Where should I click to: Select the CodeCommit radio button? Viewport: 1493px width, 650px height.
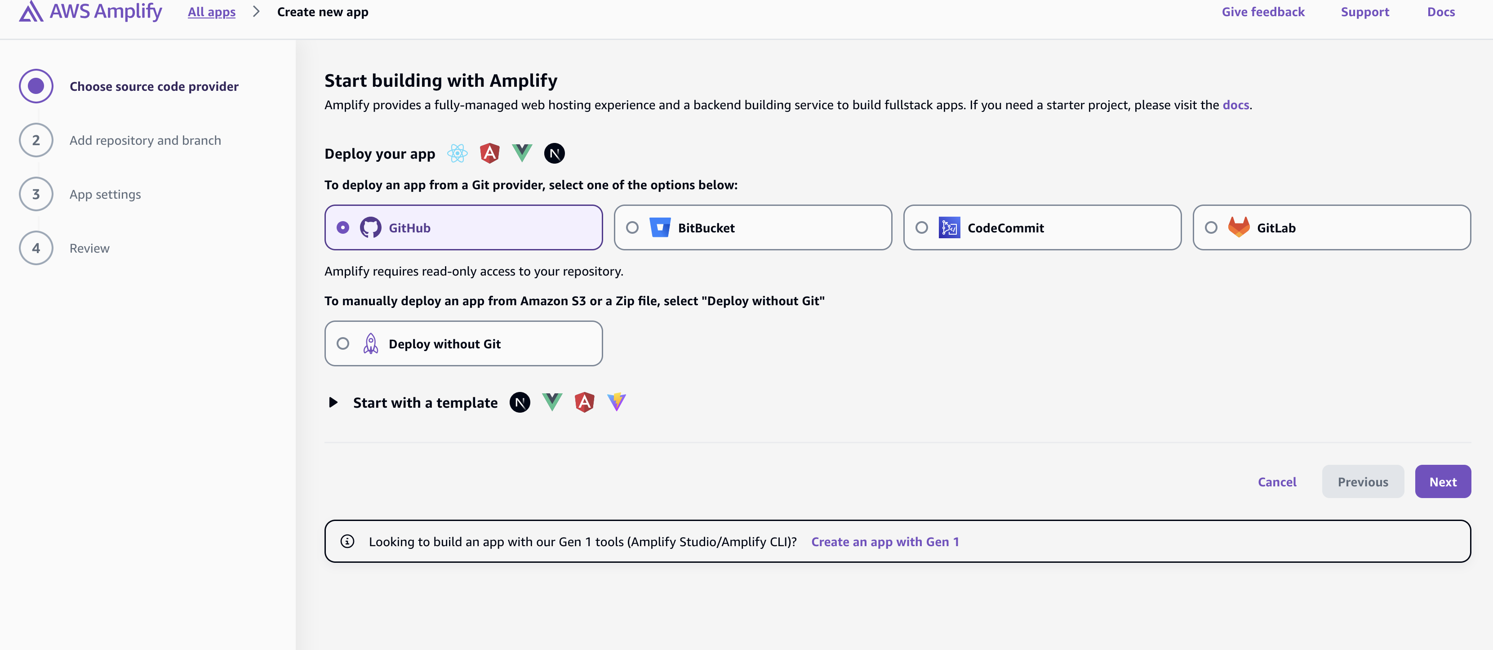(921, 228)
